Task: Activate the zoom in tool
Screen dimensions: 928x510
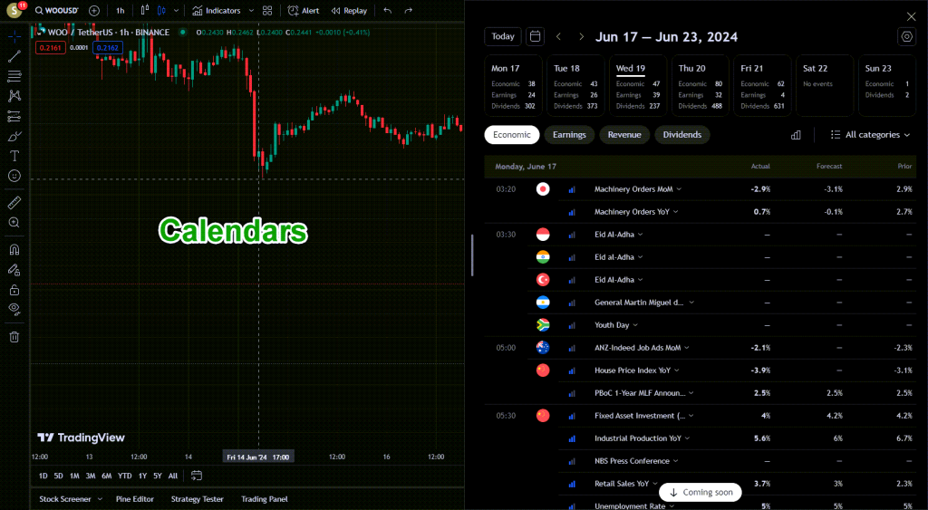Action: [x=14, y=223]
